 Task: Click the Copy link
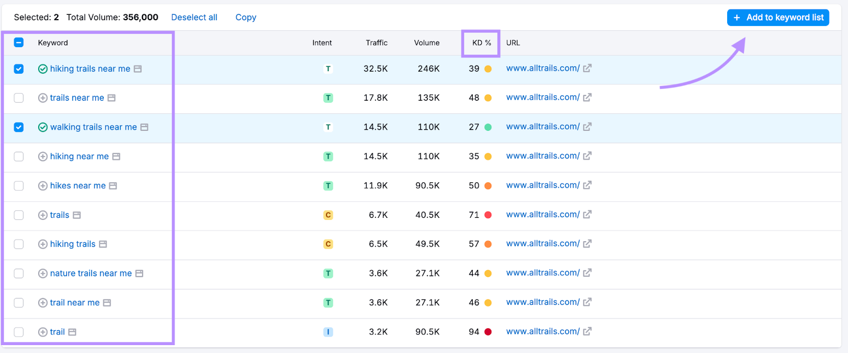246,17
